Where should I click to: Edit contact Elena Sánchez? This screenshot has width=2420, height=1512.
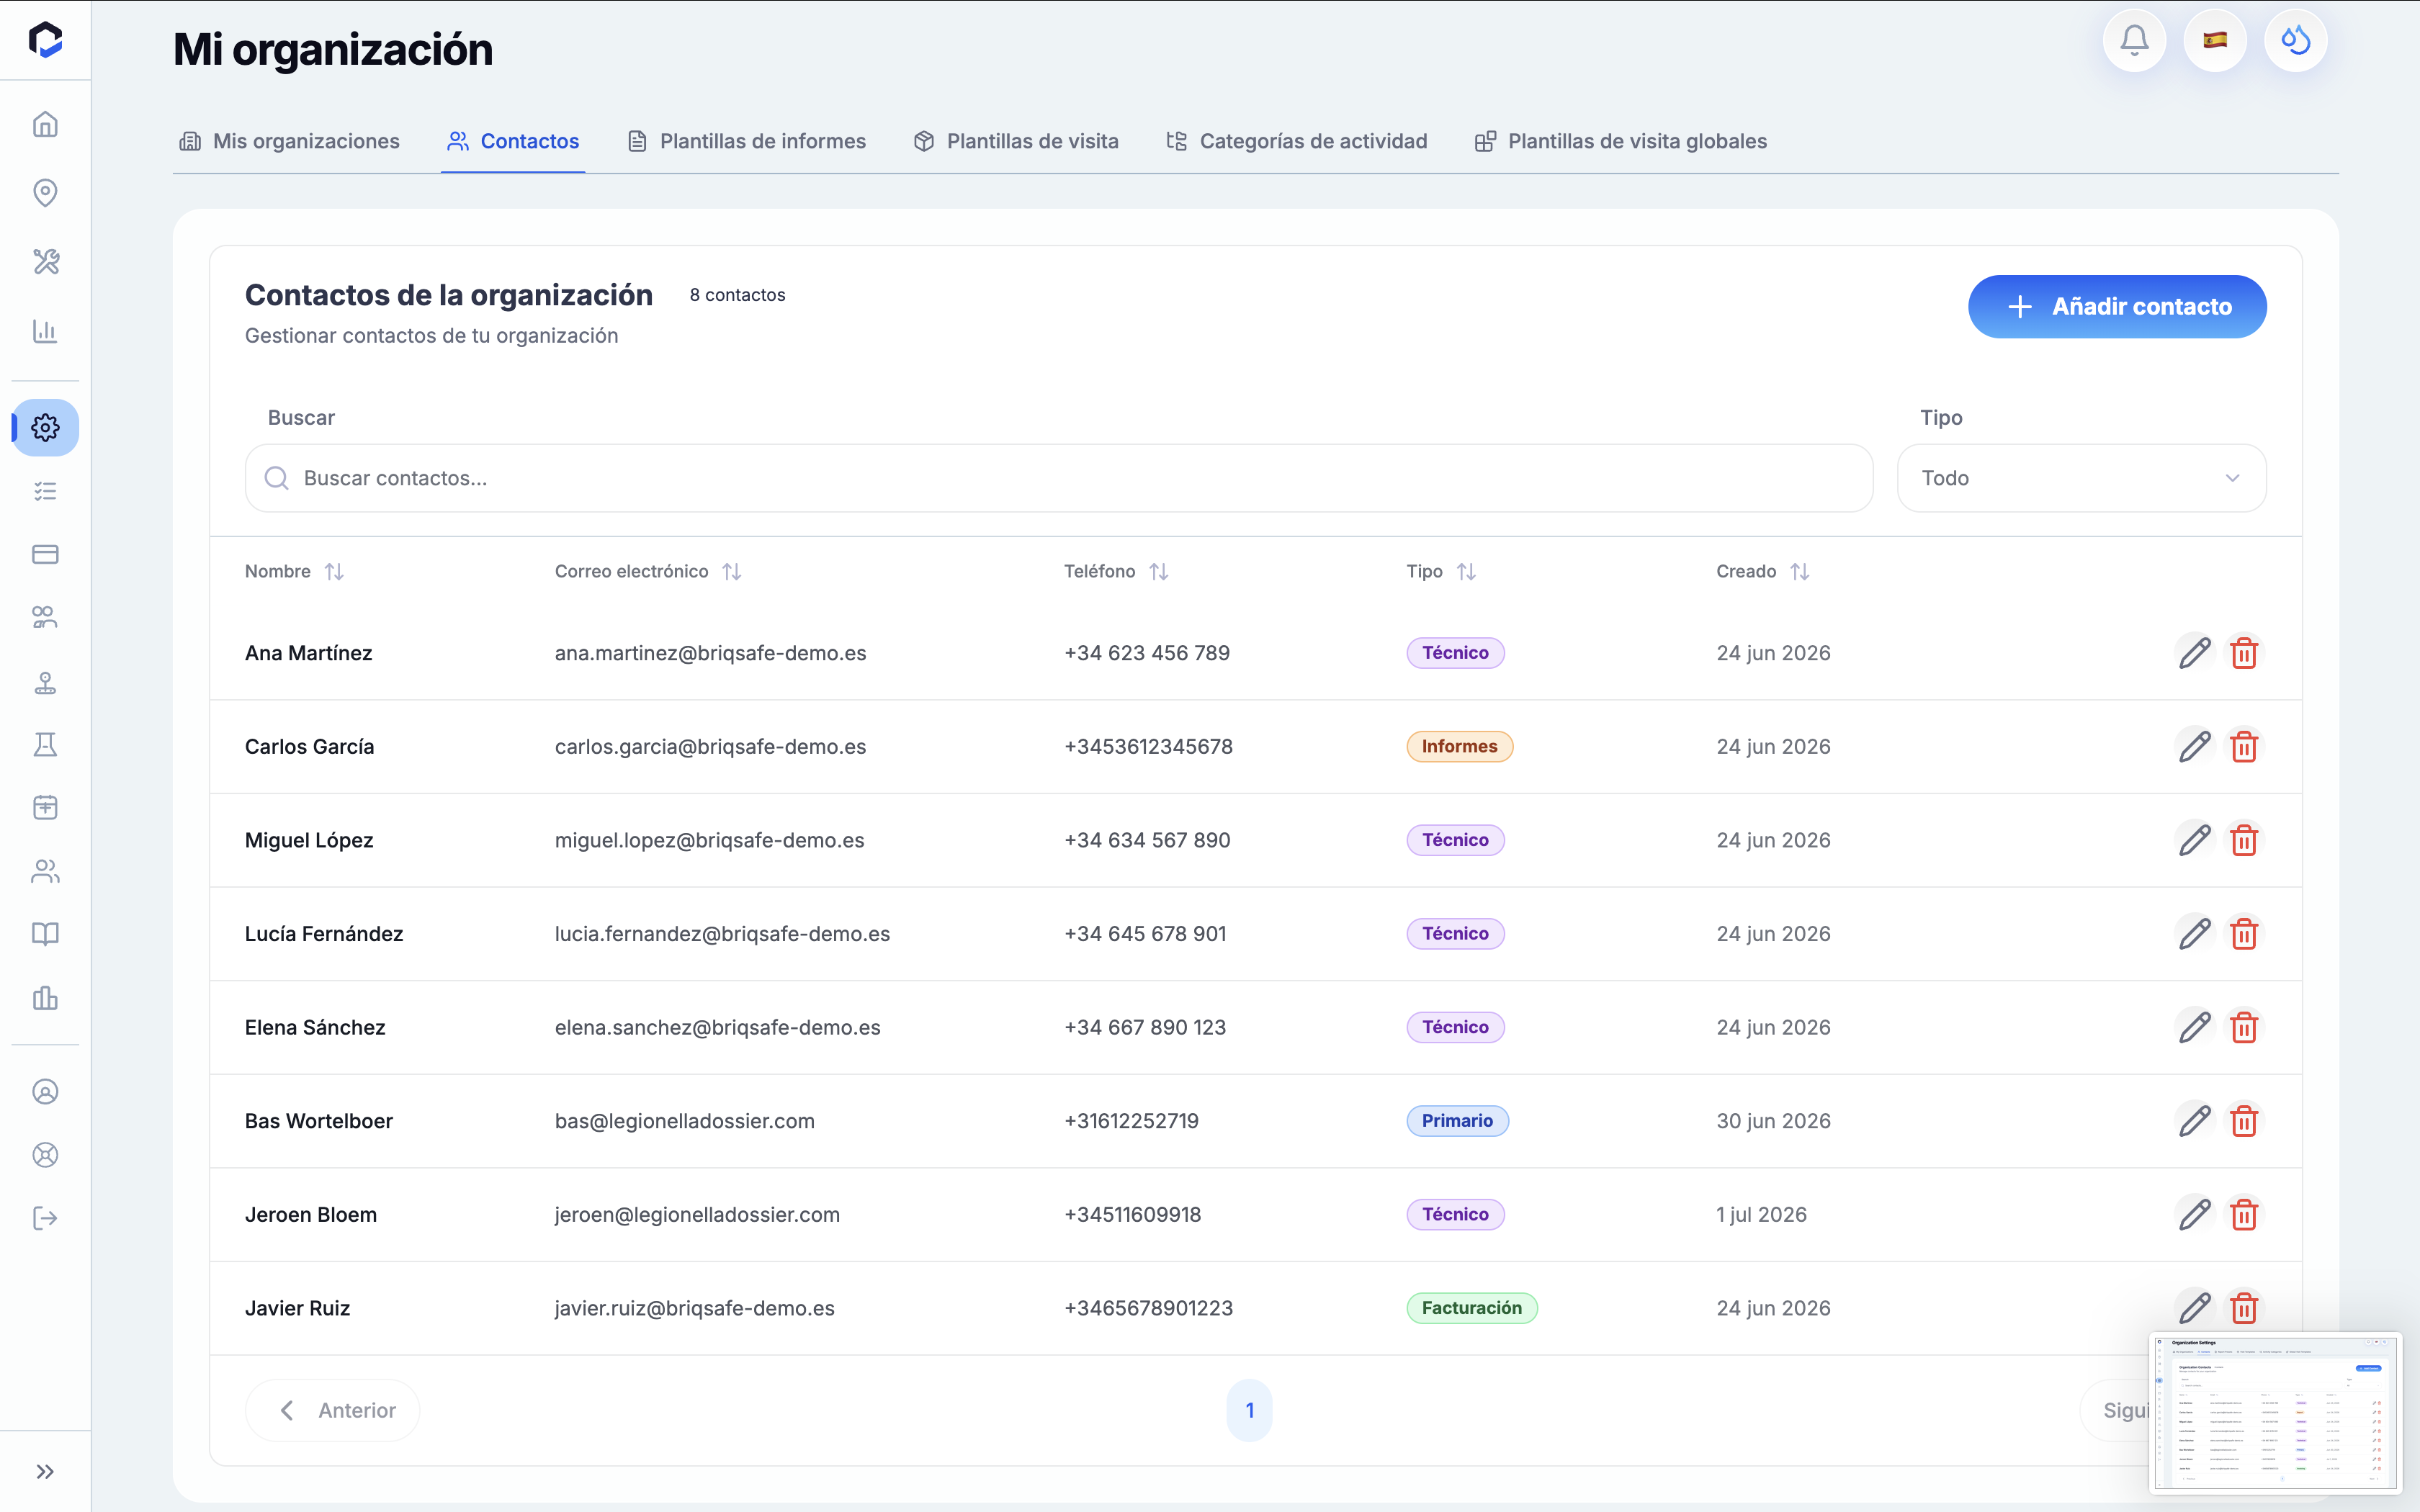[x=2194, y=1027]
